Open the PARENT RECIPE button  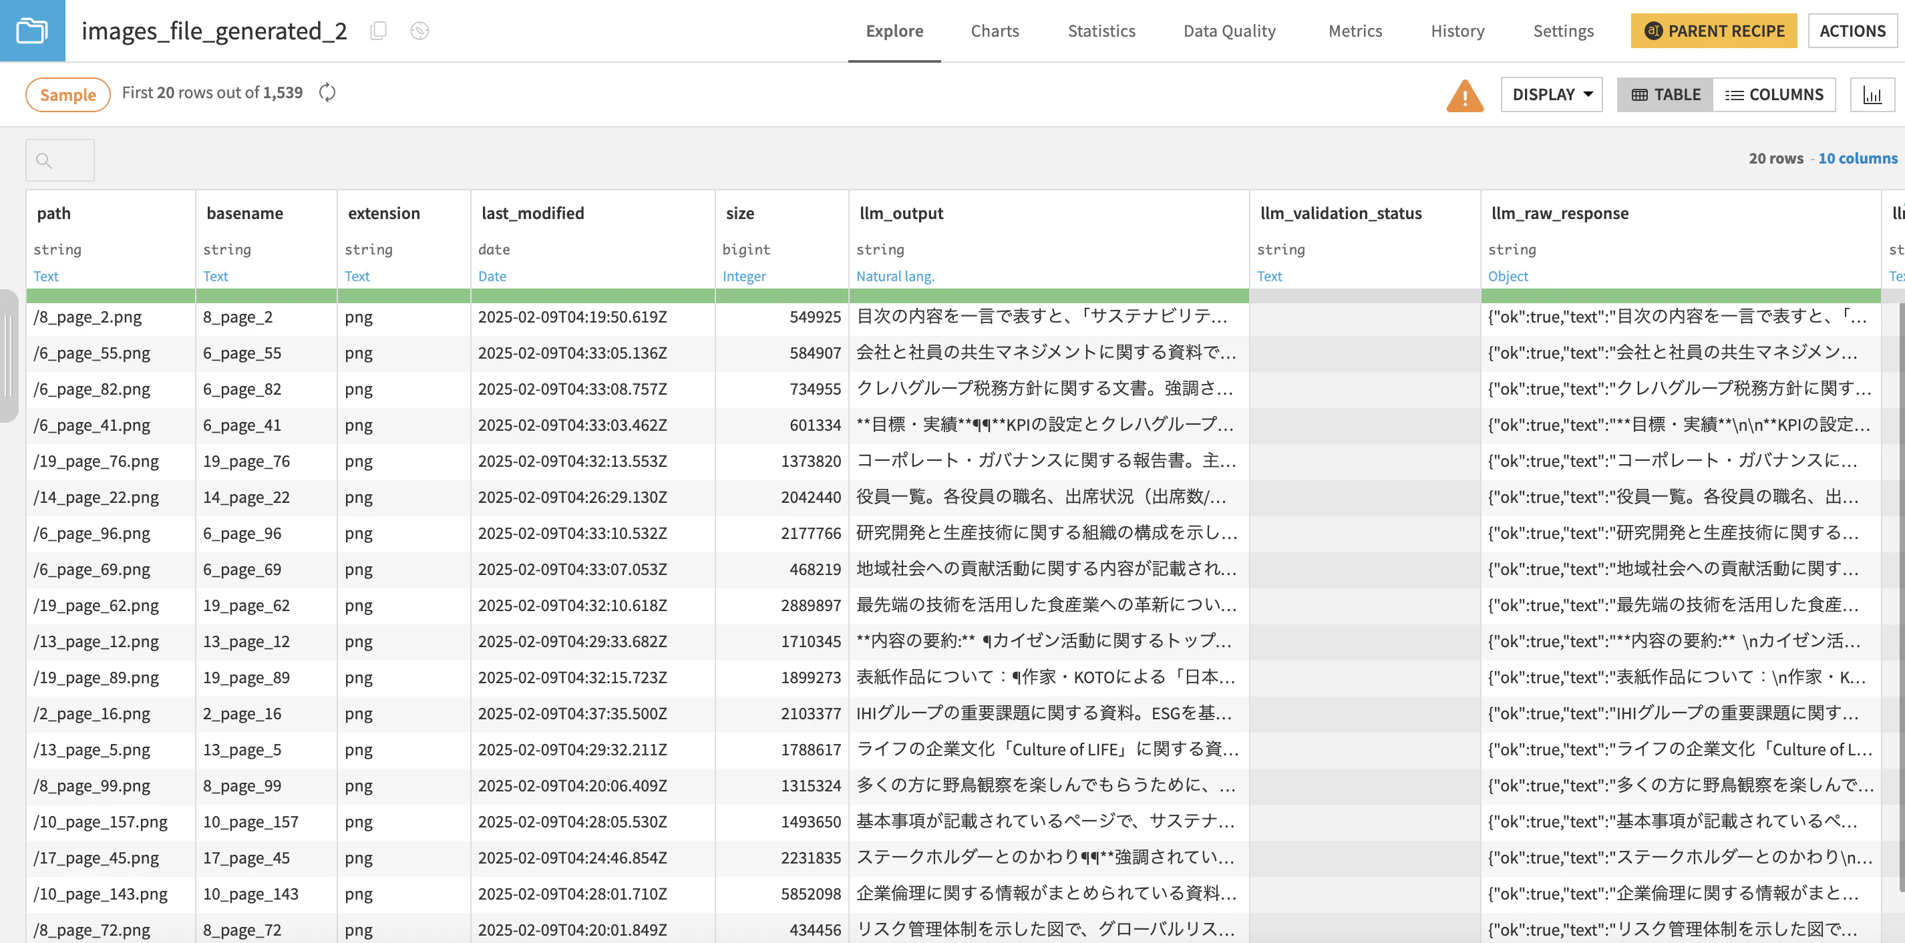(x=1713, y=31)
